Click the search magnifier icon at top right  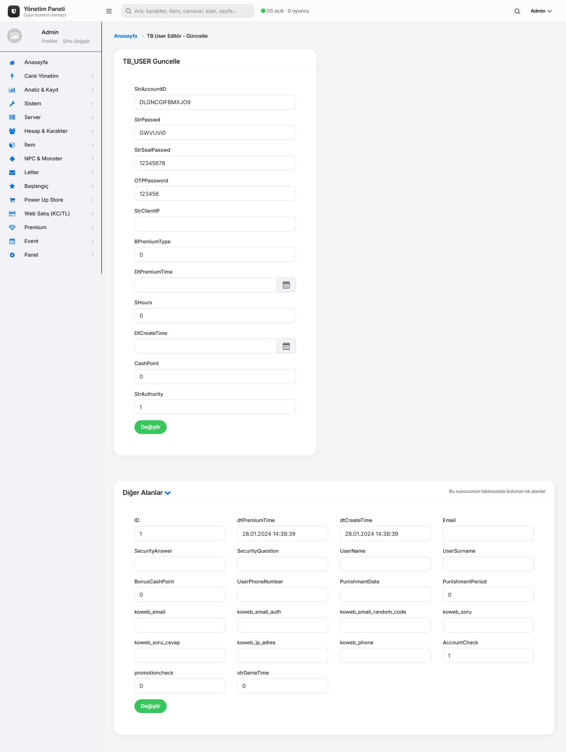[x=517, y=11]
